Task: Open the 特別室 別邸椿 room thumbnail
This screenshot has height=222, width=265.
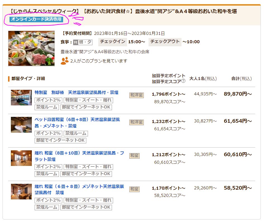Action: [21, 98]
